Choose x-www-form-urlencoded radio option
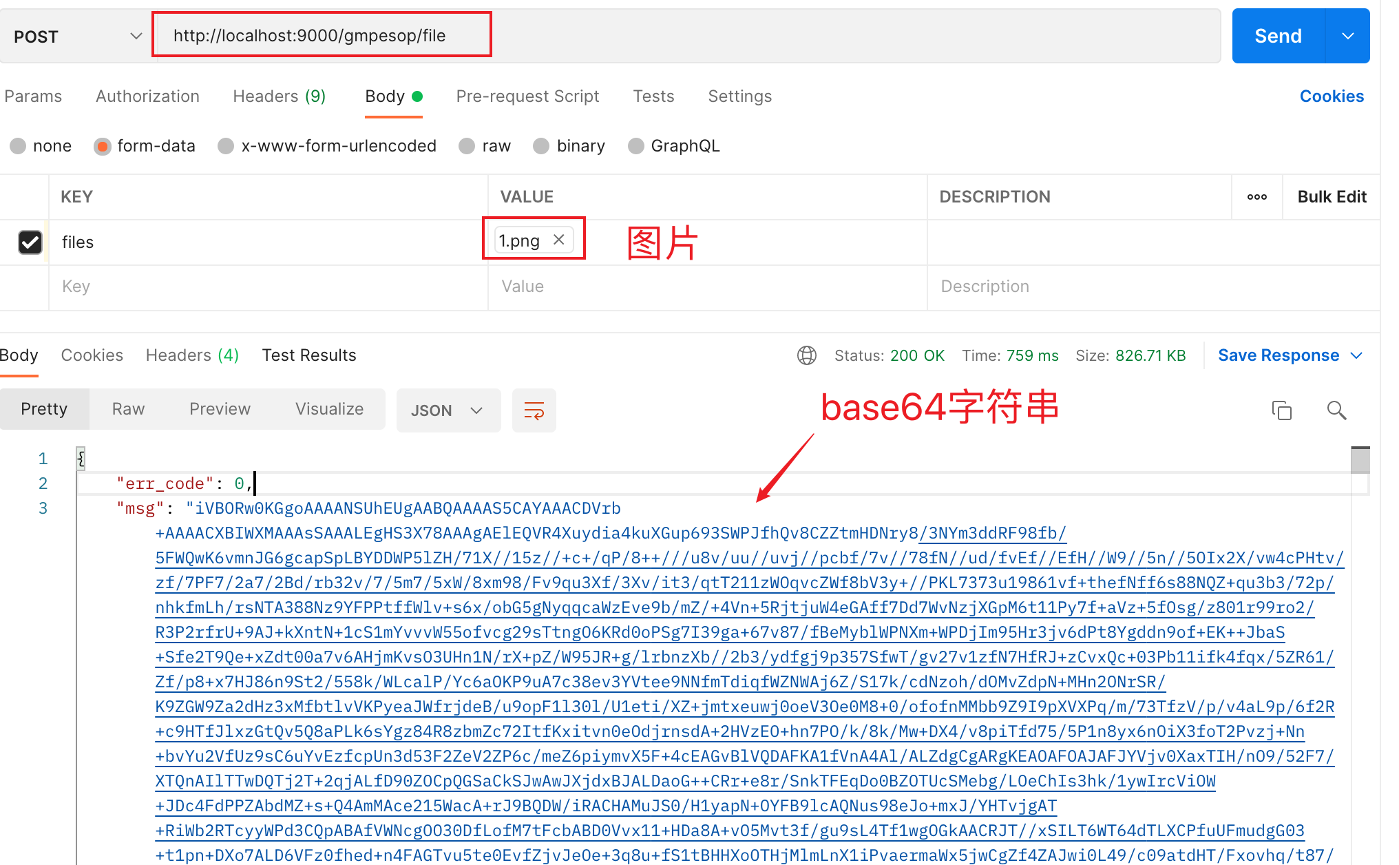Viewport: 1399px width, 865px height. click(x=226, y=146)
